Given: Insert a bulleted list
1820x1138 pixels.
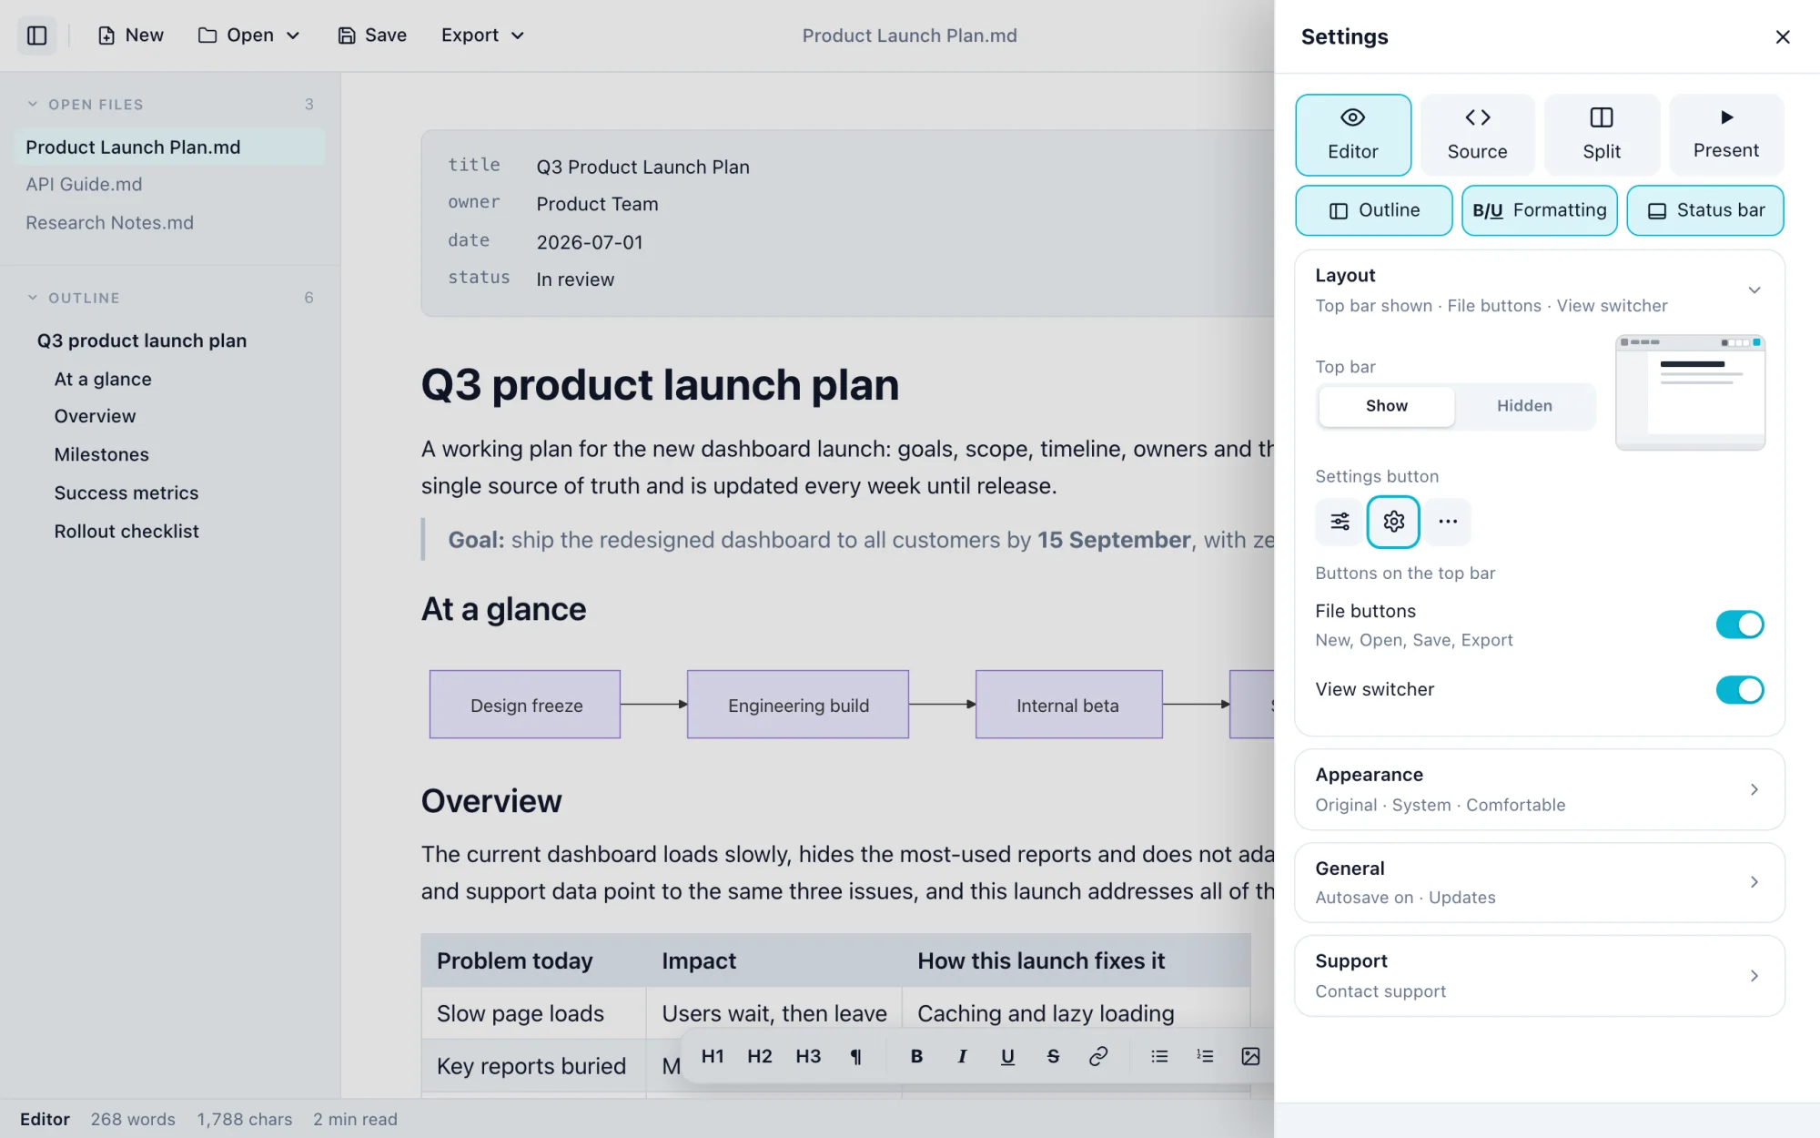Looking at the screenshot, I should point(1159,1056).
